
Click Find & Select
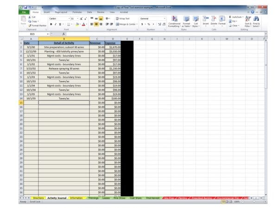tap(256, 21)
